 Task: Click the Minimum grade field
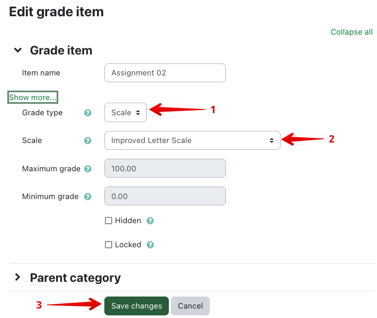[165, 196]
